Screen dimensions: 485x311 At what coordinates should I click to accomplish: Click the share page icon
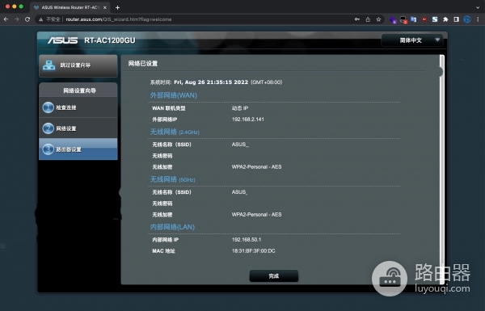(x=368, y=19)
